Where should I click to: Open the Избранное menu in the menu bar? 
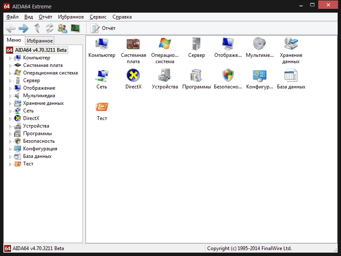click(x=71, y=17)
